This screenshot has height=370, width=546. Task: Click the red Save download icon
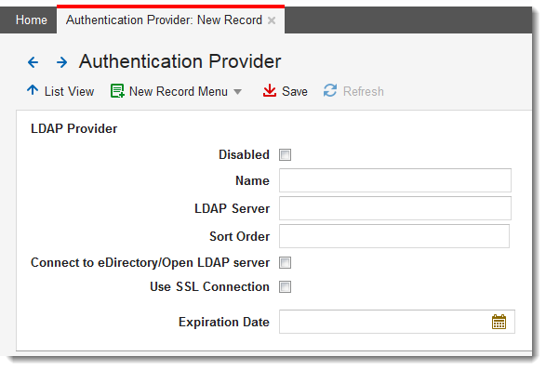point(270,91)
